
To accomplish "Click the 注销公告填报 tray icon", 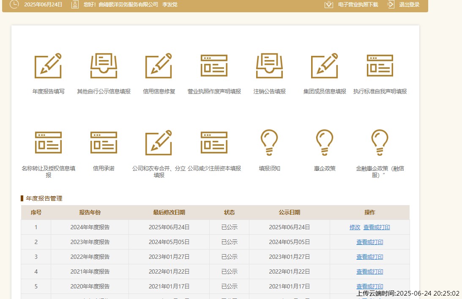I will click(x=269, y=66).
